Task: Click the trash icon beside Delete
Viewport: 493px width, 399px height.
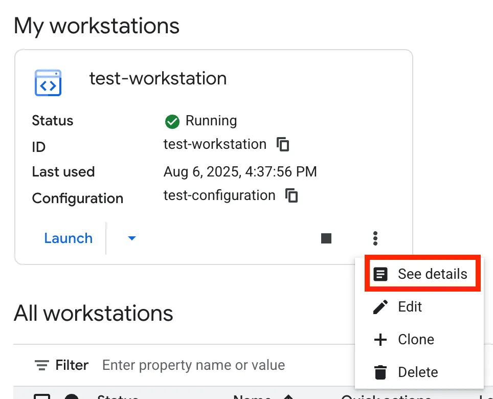Action: [x=380, y=372]
